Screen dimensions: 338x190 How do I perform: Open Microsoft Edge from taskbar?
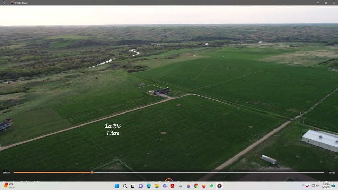149,186
